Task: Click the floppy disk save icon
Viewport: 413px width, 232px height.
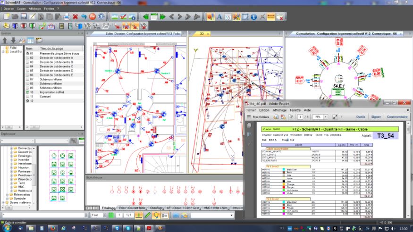Action: [24, 17]
